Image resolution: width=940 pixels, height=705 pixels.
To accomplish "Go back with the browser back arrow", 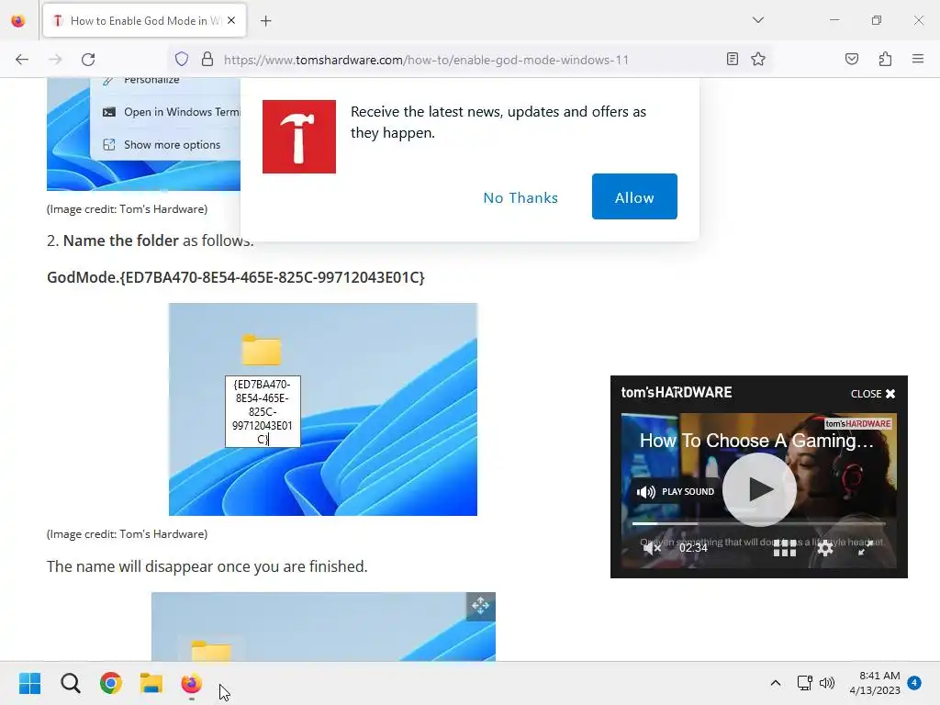I will 22,60.
